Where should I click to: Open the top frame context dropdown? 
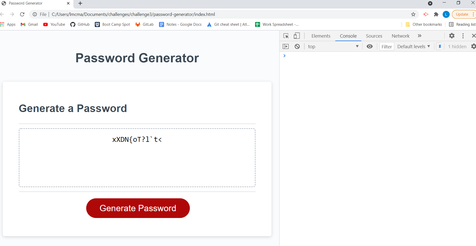point(334,46)
